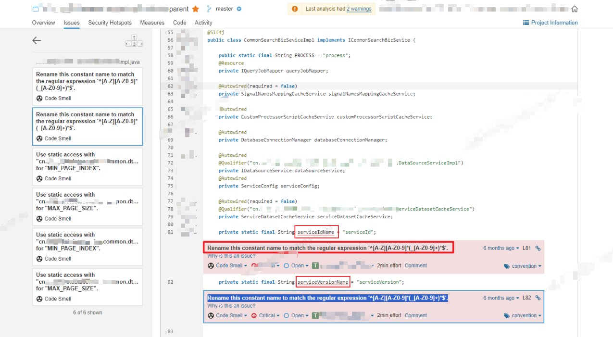Expand the blurred severity dropdown on L81 issue
Image resolution: width=613 pixels, height=337 pixels.
[265, 266]
